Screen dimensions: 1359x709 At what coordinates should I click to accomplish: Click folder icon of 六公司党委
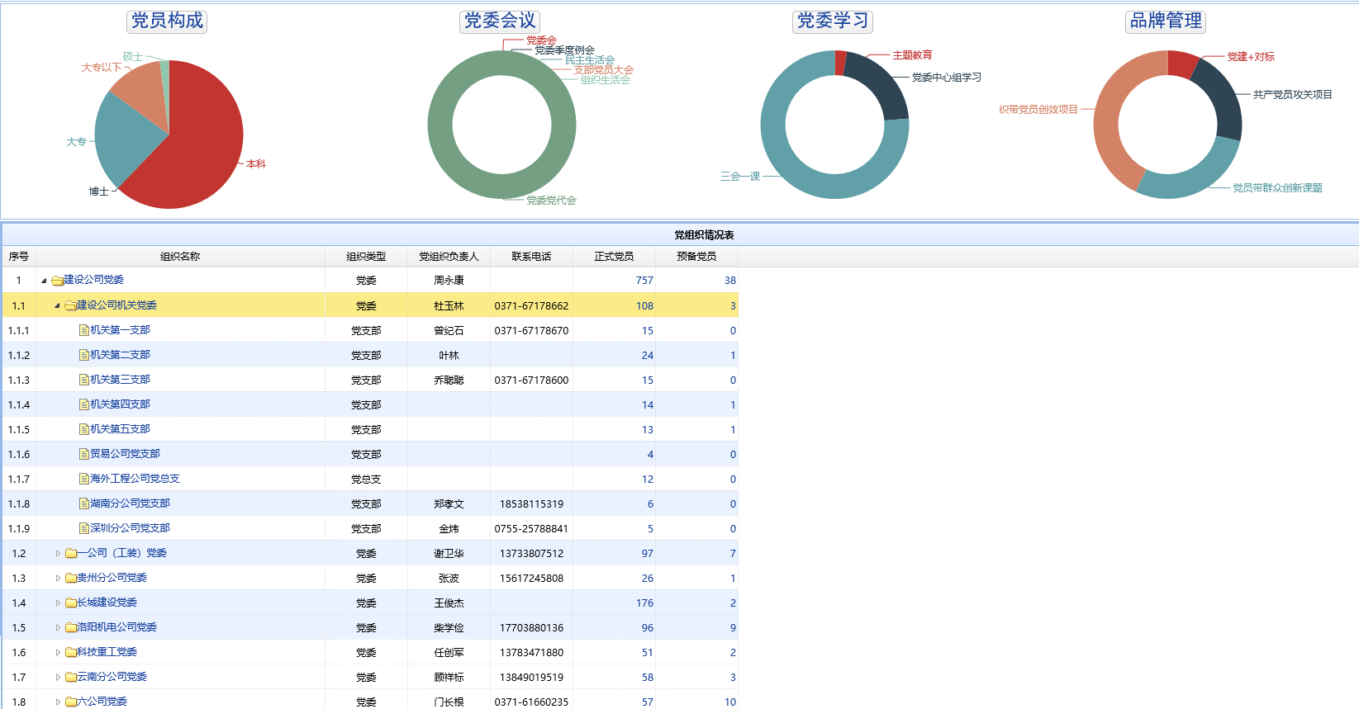[70, 702]
